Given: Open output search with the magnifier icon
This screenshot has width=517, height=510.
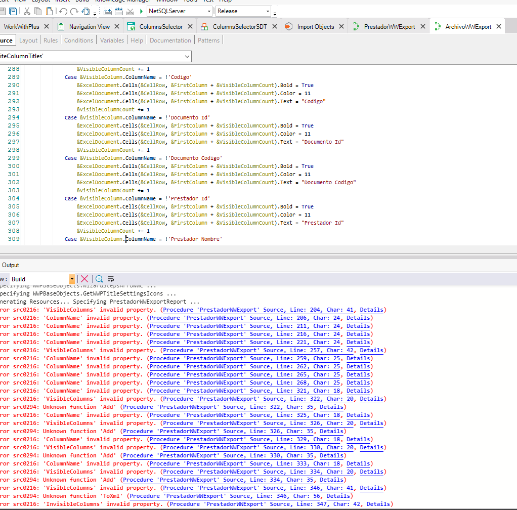Looking at the screenshot, I should pyautogui.click(x=99, y=279).
